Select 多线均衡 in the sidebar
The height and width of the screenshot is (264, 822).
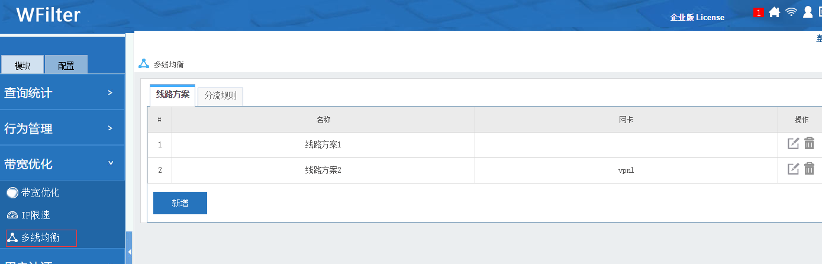41,238
